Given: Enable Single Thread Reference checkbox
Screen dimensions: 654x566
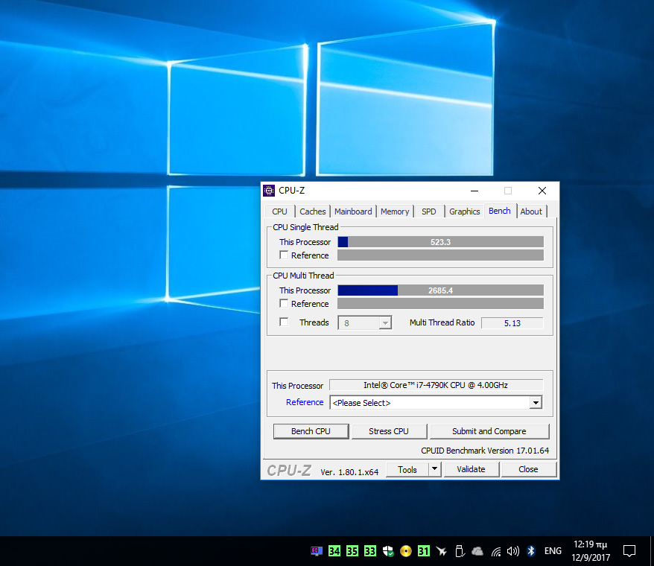Looking at the screenshot, I should click(284, 255).
